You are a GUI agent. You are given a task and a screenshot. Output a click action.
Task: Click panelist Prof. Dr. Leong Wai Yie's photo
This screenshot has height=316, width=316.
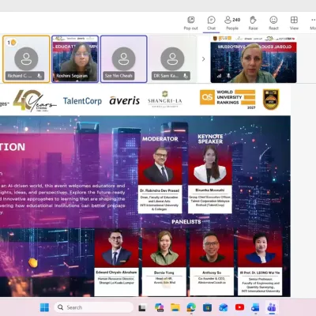tap(260, 248)
